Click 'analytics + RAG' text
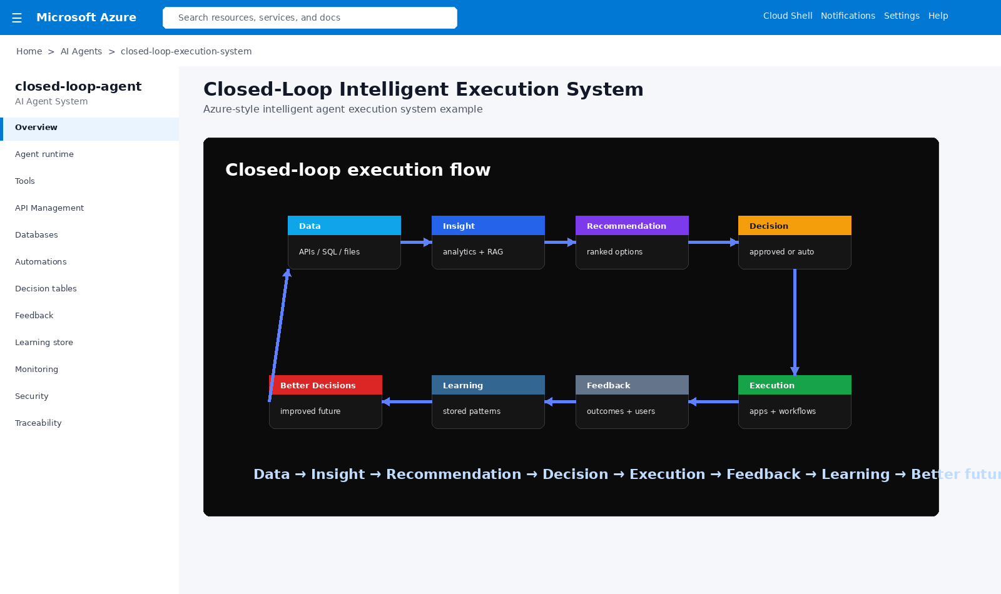 [x=473, y=252]
